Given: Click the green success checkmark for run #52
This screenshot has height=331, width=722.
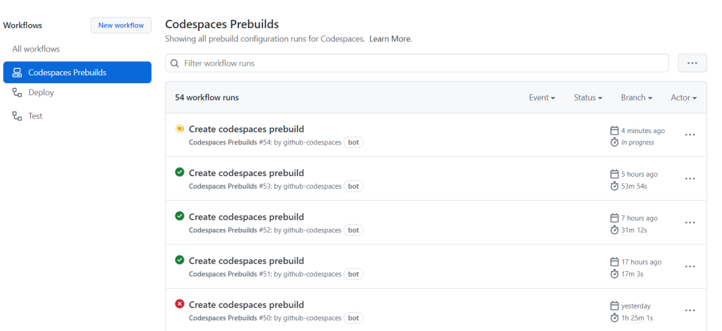Looking at the screenshot, I should pyautogui.click(x=180, y=216).
